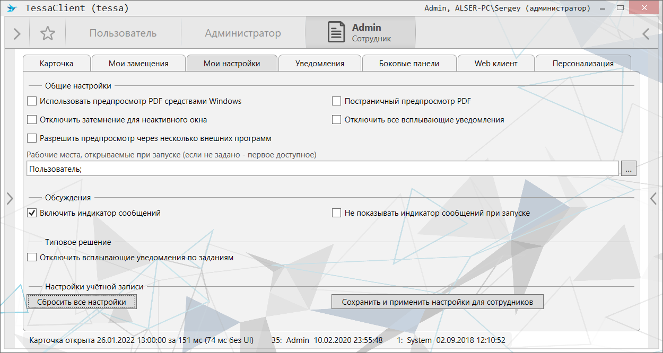Open right side panel with middle arrow

click(x=653, y=198)
